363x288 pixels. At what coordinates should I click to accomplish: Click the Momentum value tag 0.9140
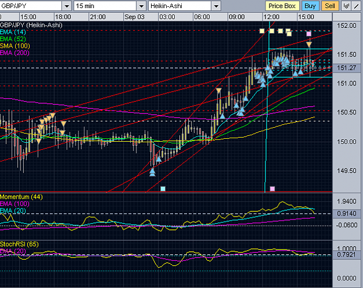(347, 214)
